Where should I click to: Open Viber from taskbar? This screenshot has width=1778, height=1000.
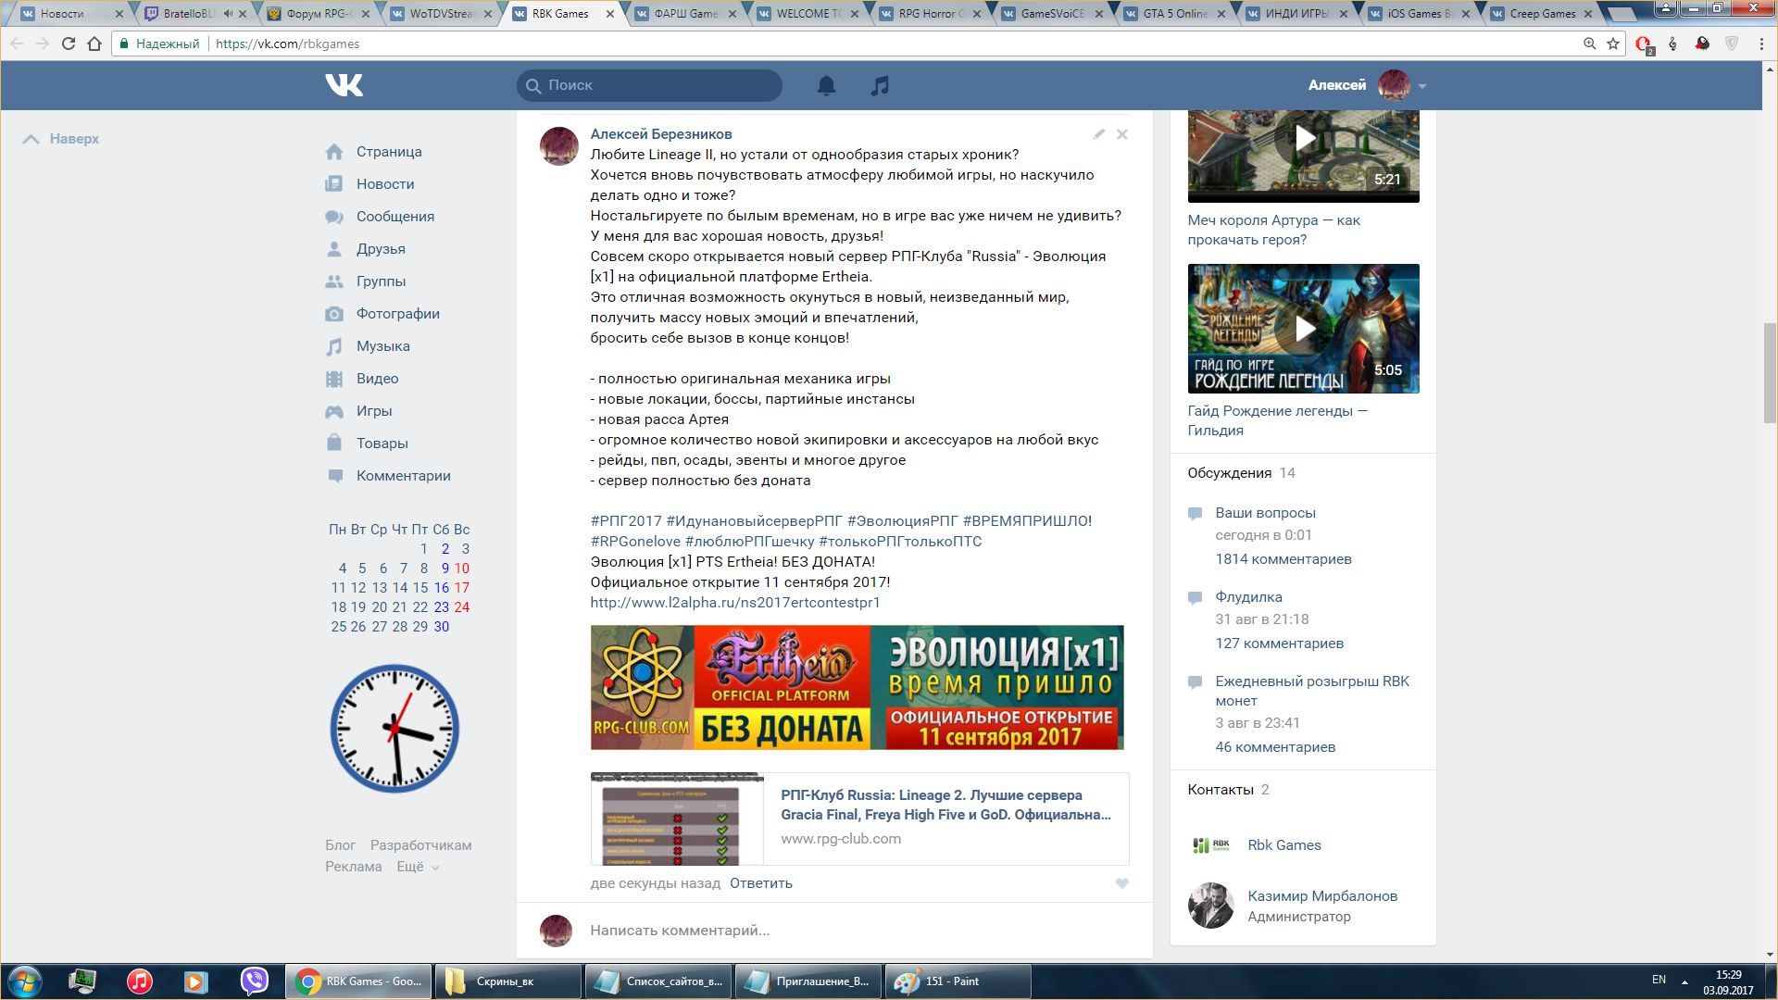pyautogui.click(x=254, y=981)
